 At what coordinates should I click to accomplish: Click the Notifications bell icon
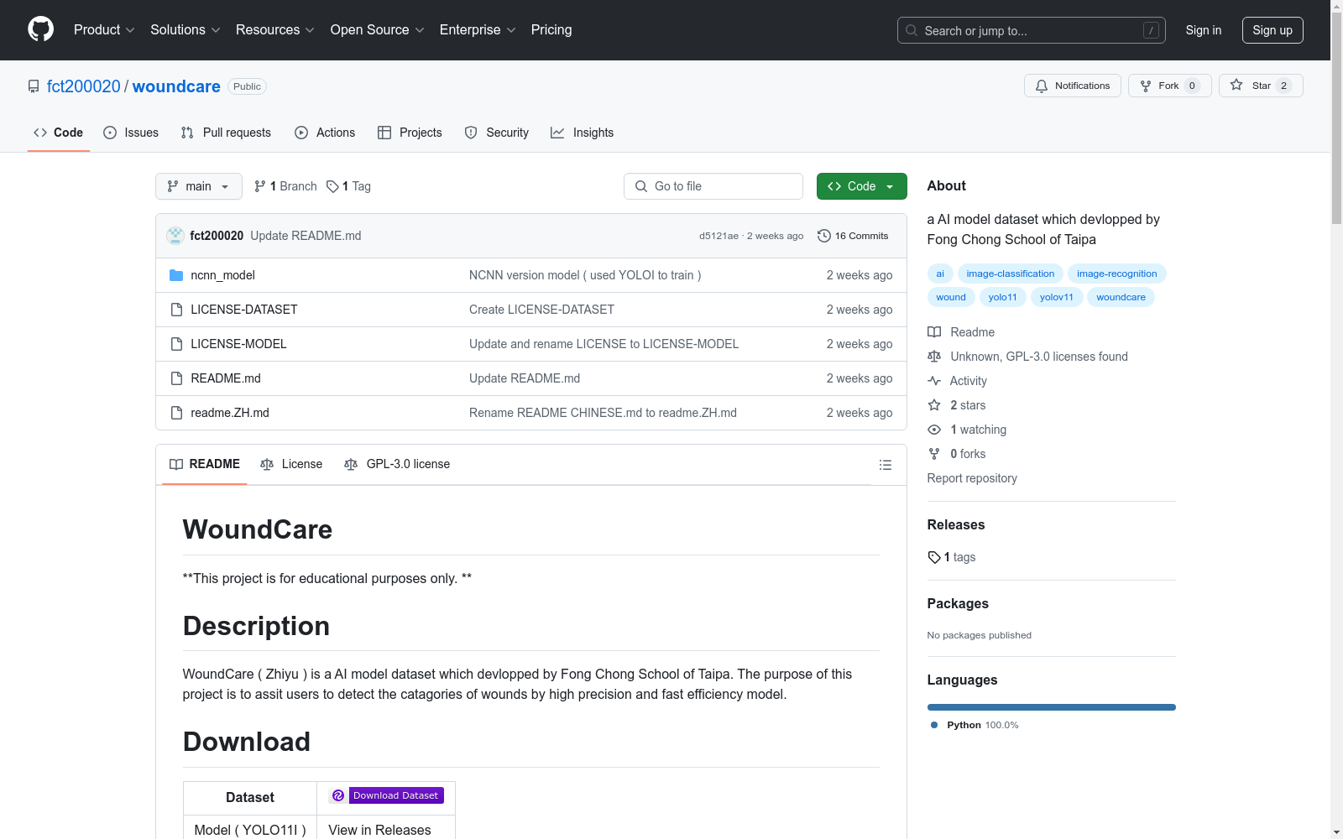coord(1042,86)
